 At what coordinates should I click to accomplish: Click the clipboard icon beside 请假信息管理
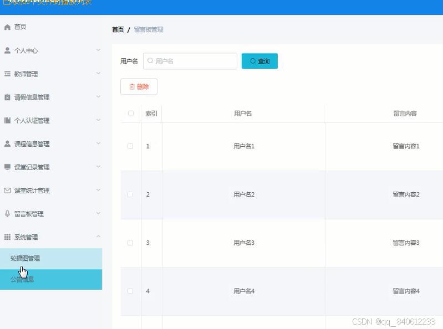tap(7, 97)
